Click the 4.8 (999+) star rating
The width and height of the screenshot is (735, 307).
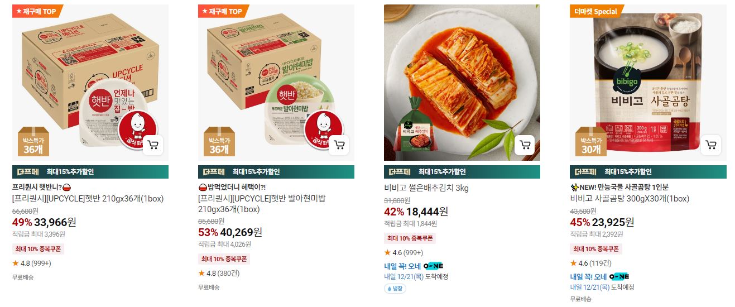pos(32,263)
